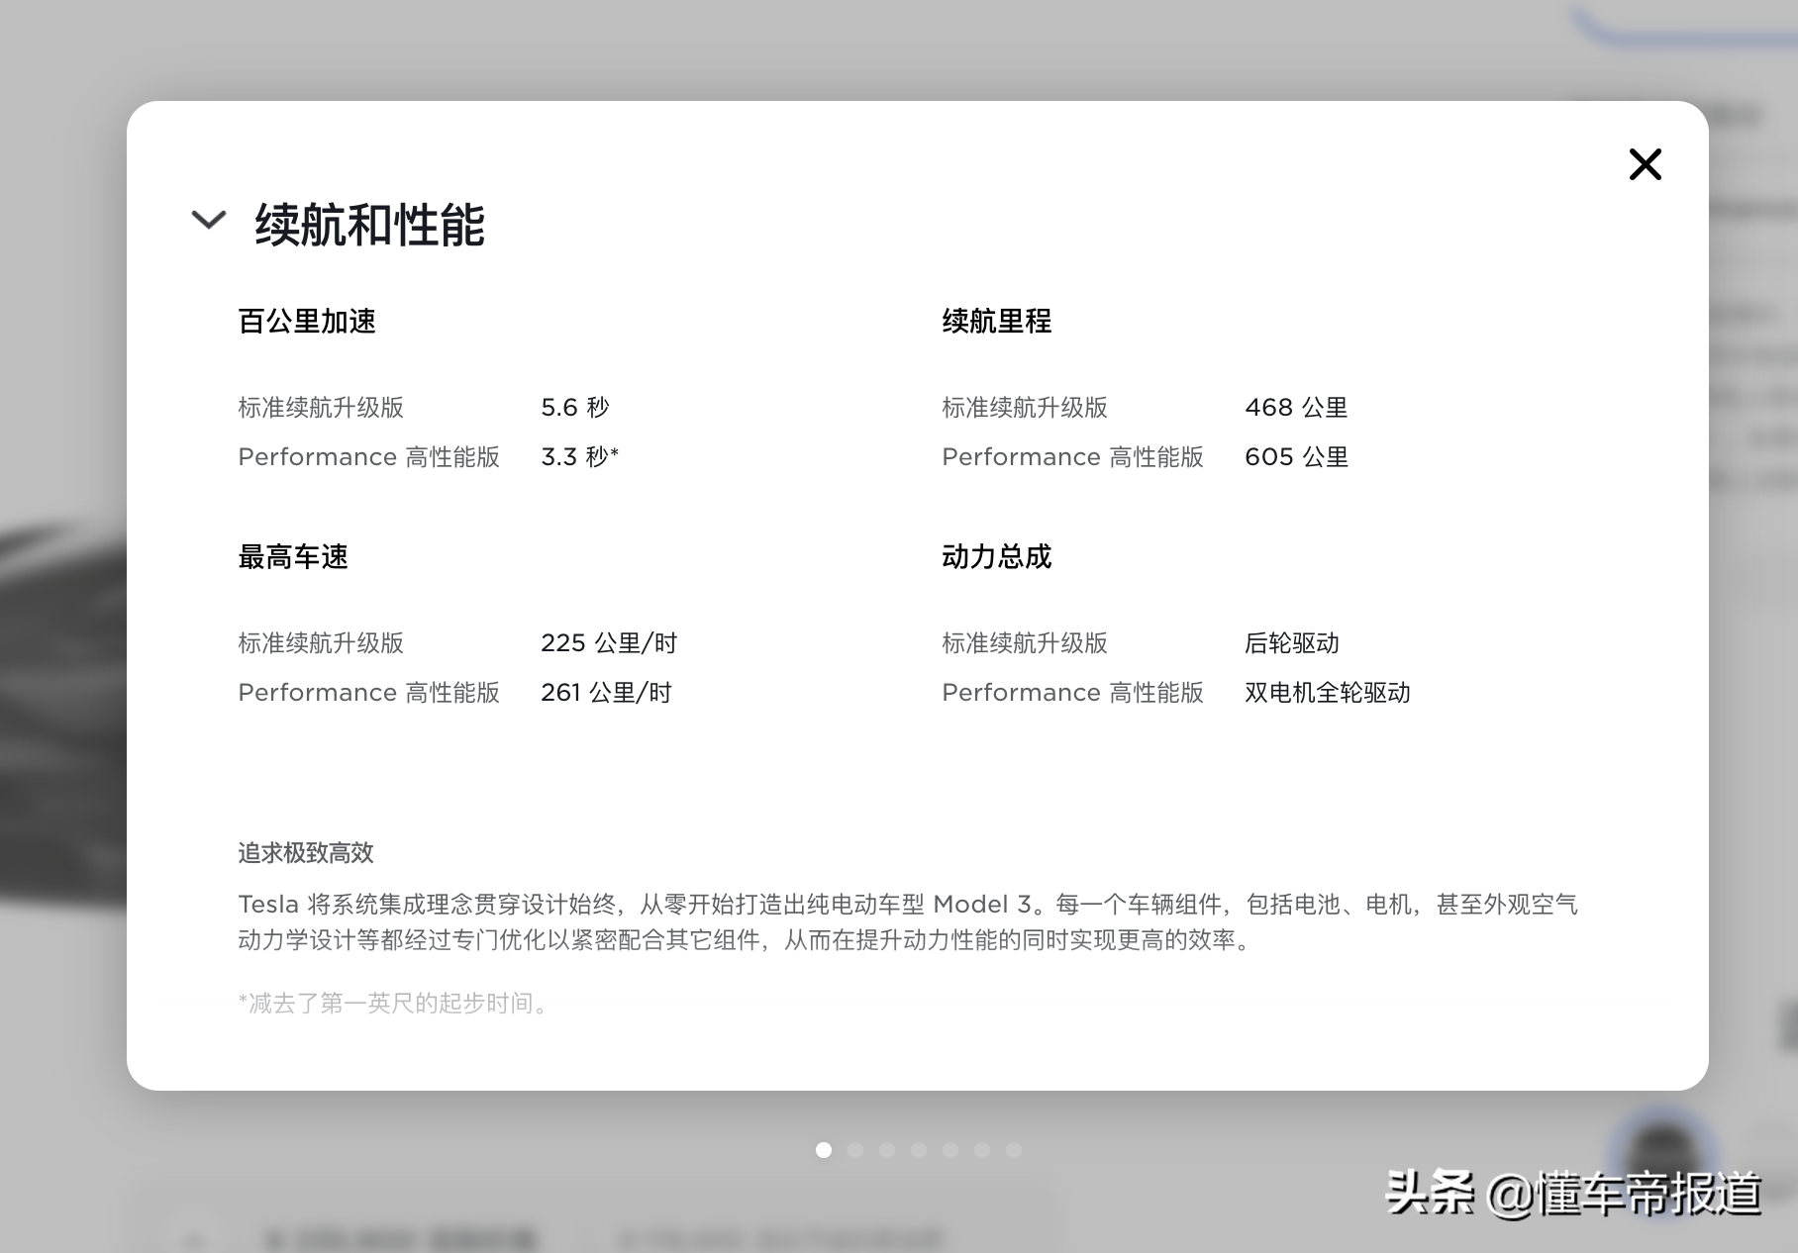Click 标准续航升级版 label under 最高车速
The width and height of the screenshot is (1798, 1253).
pos(321,643)
